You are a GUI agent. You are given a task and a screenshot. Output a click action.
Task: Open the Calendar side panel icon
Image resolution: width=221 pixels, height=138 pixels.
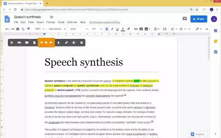tap(215, 31)
